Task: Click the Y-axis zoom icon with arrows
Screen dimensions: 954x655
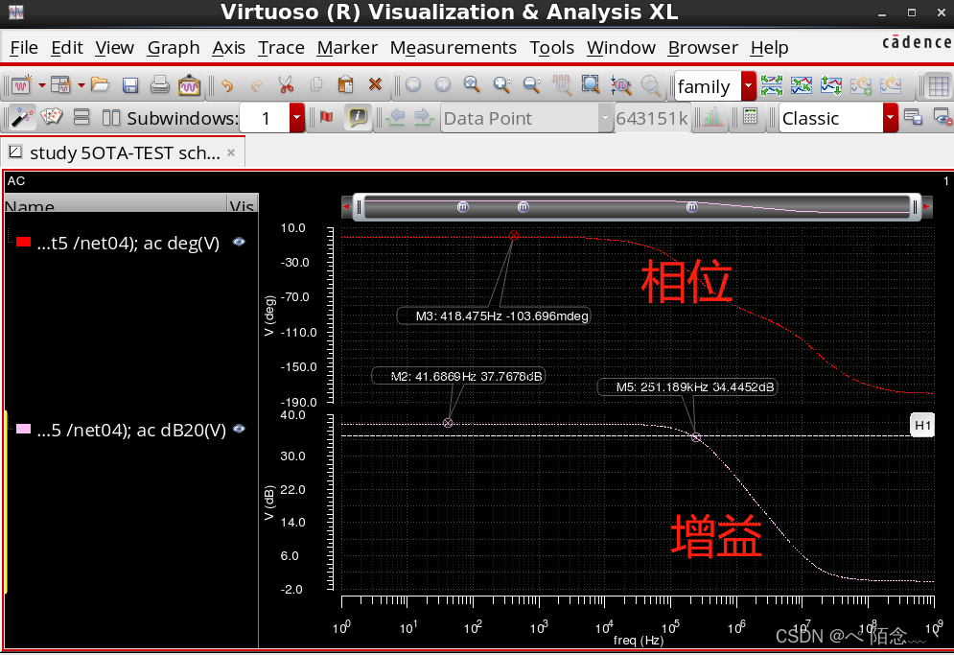Action: coord(620,85)
